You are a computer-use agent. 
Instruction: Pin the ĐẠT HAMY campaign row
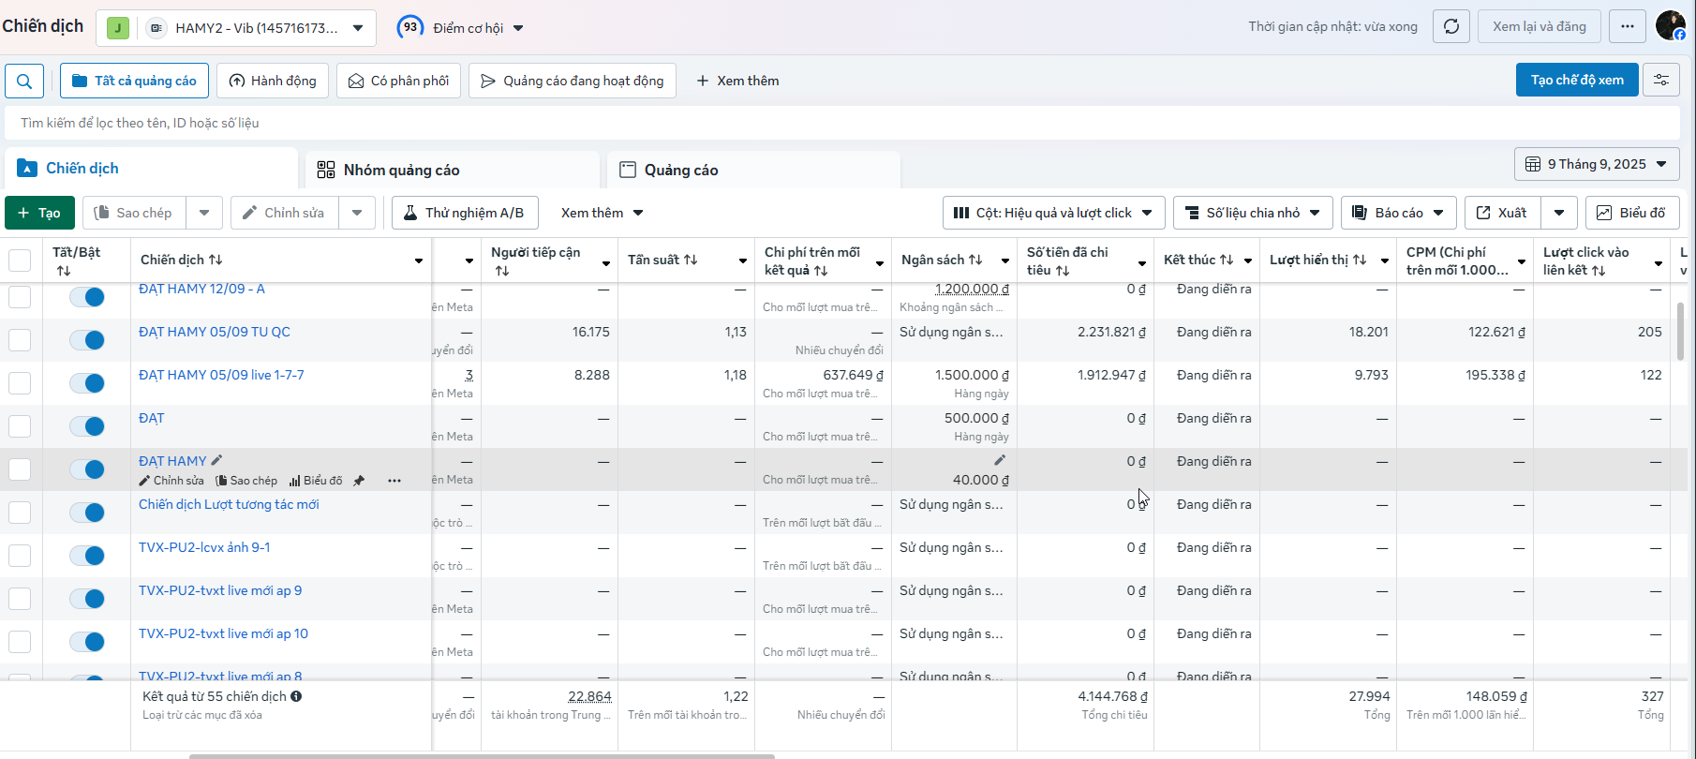(x=359, y=481)
